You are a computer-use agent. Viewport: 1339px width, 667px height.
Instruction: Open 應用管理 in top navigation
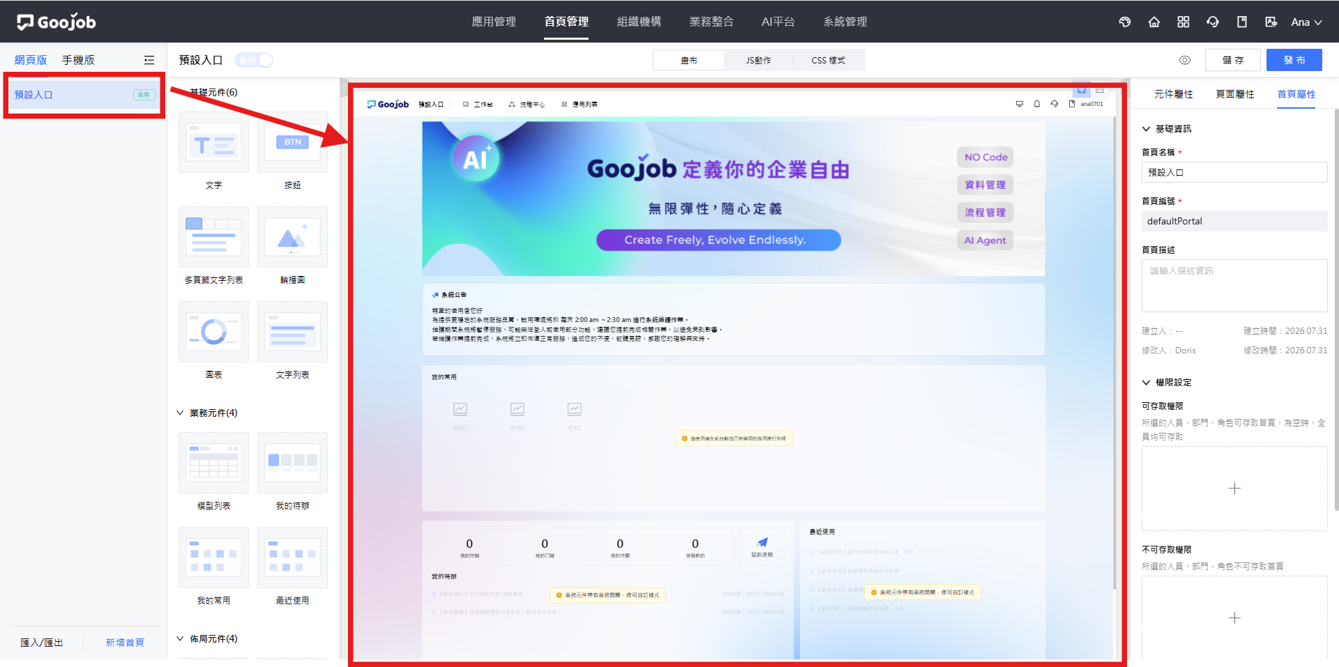[x=494, y=22]
